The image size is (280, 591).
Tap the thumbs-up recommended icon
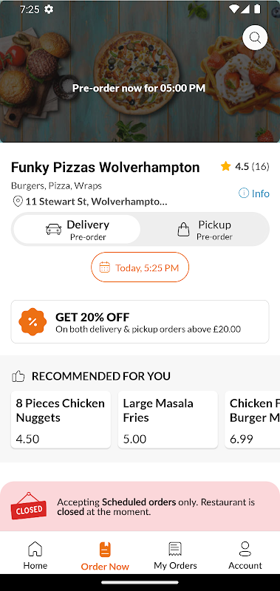pyautogui.click(x=18, y=376)
